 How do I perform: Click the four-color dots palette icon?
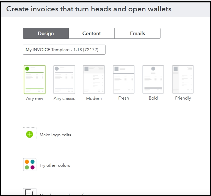30,164
